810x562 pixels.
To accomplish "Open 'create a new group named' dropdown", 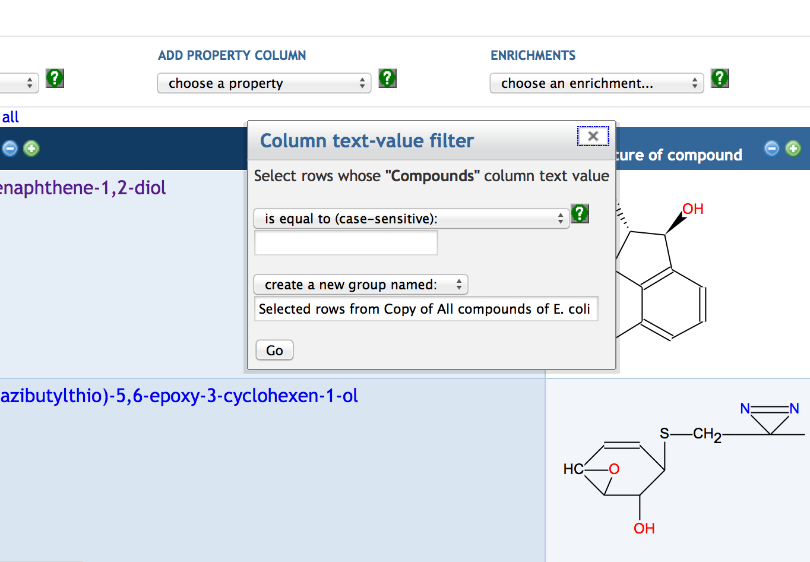I will (x=360, y=285).
